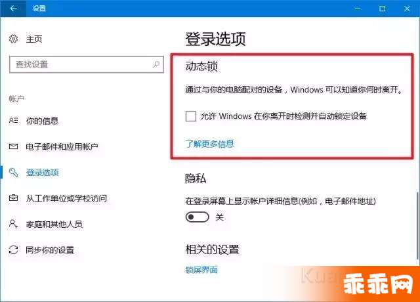Toggle account details on sign-in screen switch
The image size is (420, 302).
point(197,217)
